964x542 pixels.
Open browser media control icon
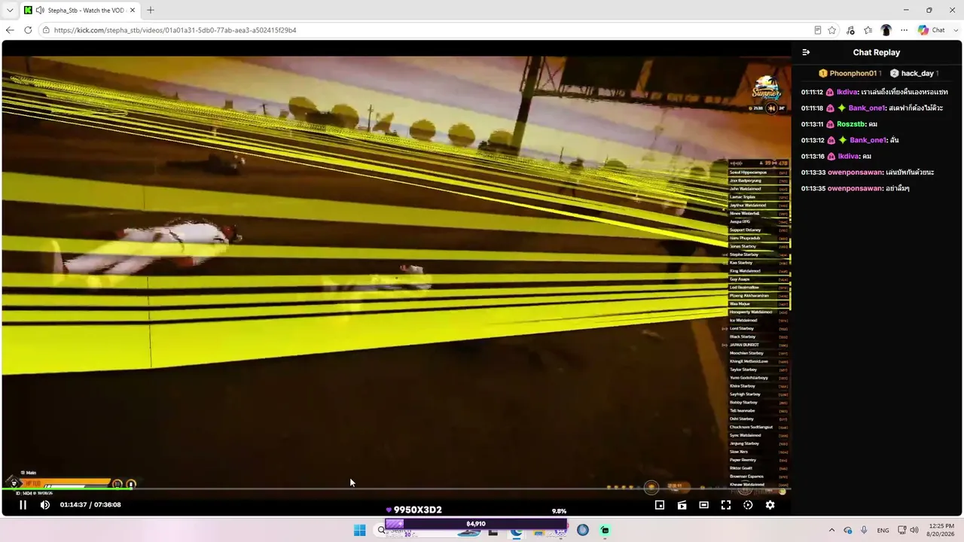pos(850,30)
